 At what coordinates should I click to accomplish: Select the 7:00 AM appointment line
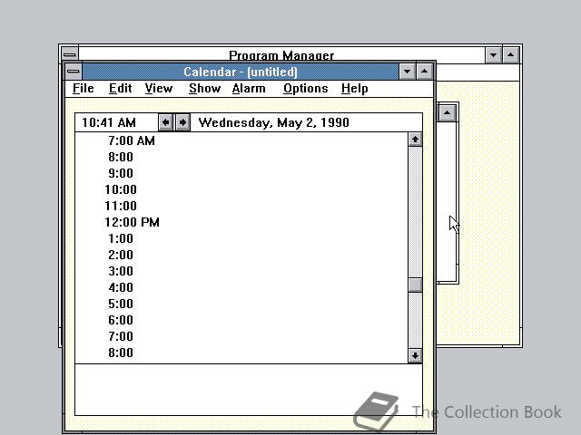(241, 140)
